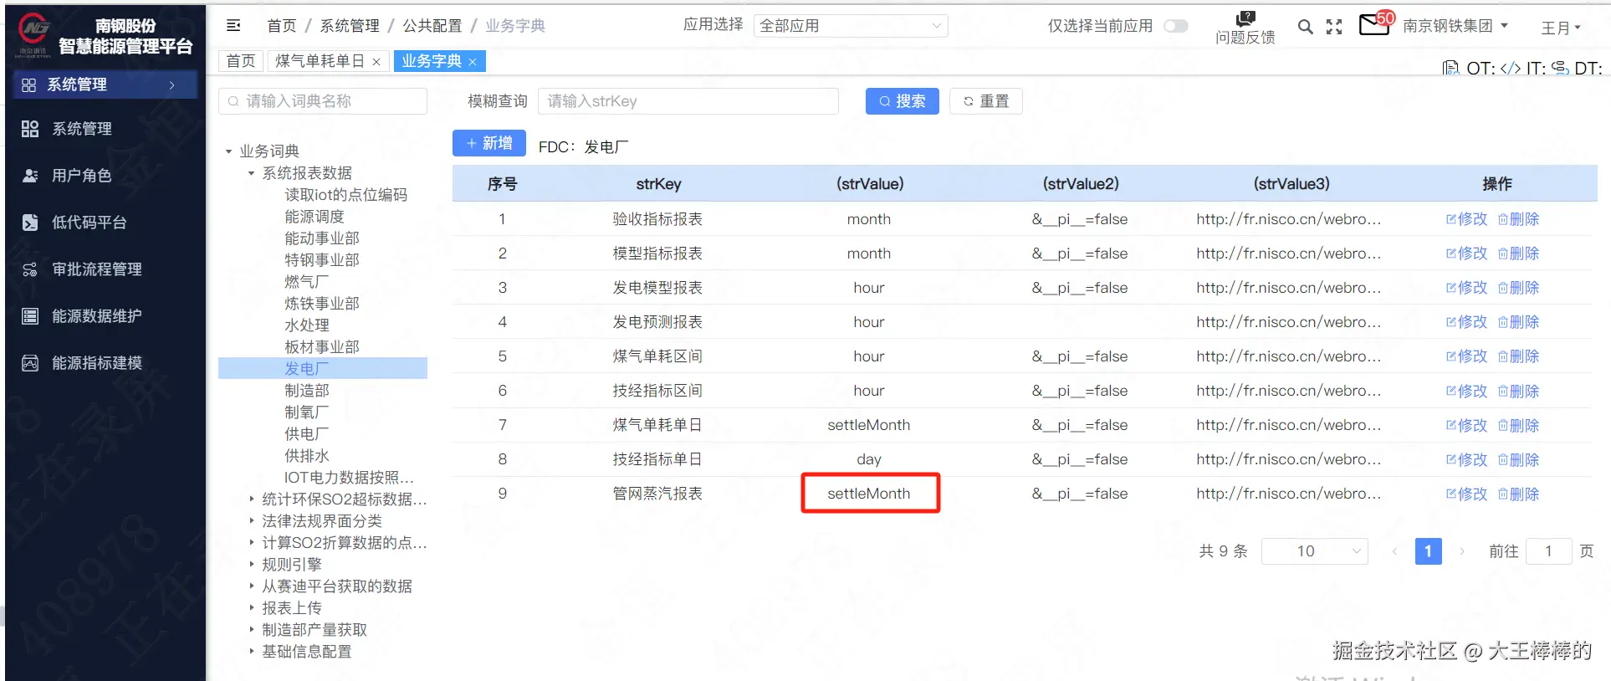The width and height of the screenshot is (1611, 681).
Task: Close the 煤气单耗单日 tab
Action: coord(376,62)
